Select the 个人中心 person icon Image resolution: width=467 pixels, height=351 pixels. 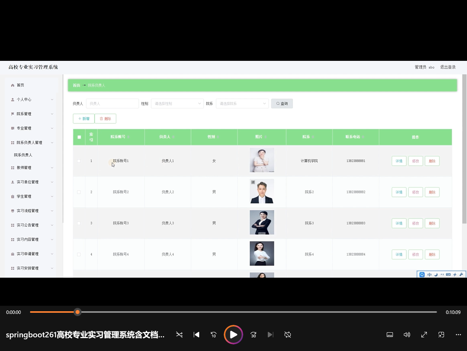click(x=12, y=99)
